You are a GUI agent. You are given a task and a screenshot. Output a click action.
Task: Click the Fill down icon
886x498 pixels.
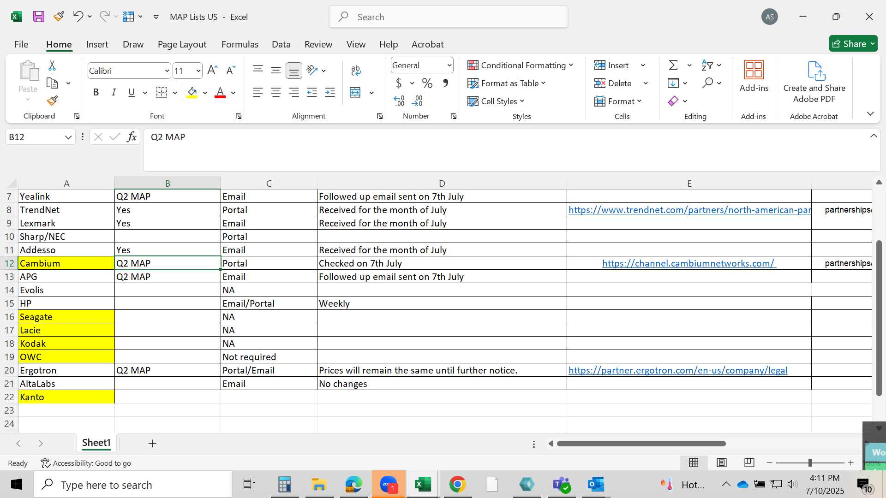tap(673, 83)
